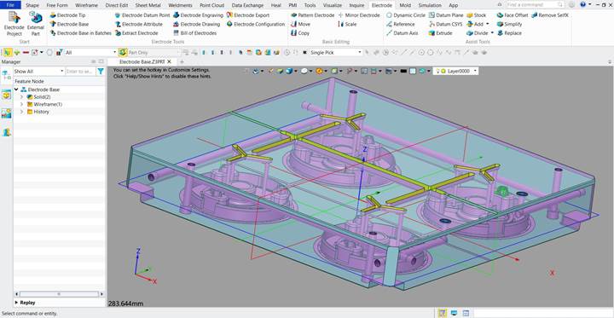Collapse the Electrode Base root node
The height and width of the screenshot is (318, 614).
(16, 90)
